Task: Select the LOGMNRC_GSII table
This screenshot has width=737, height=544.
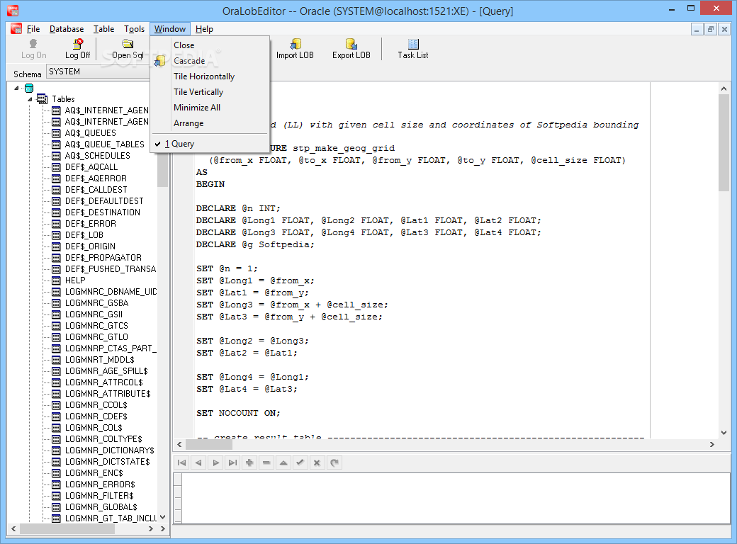Action: [x=94, y=314]
